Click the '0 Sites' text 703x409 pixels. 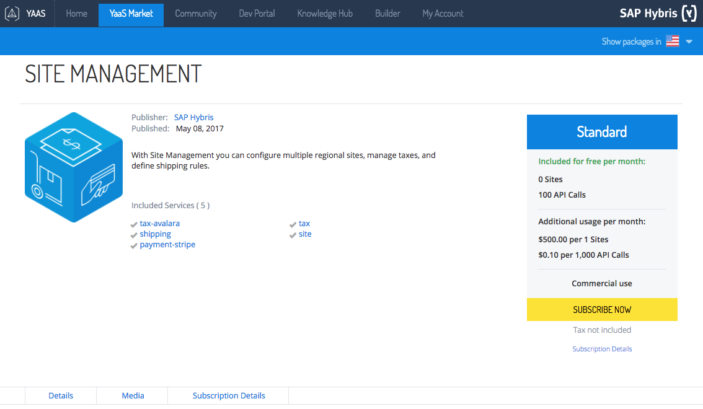tap(550, 179)
